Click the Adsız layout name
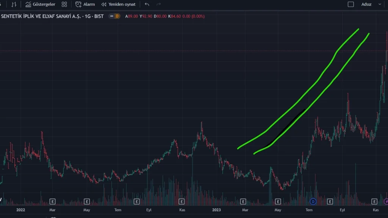 tap(366, 4)
